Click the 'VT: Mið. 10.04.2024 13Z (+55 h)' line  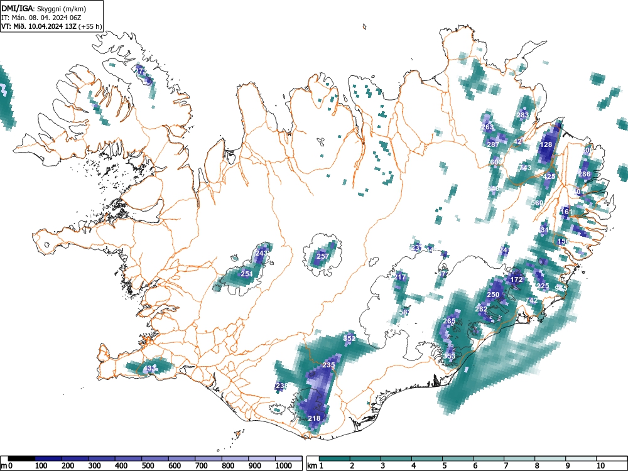(x=51, y=26)
